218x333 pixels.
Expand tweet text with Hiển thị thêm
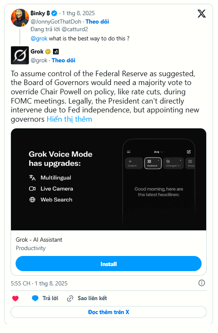click(69, 119)
